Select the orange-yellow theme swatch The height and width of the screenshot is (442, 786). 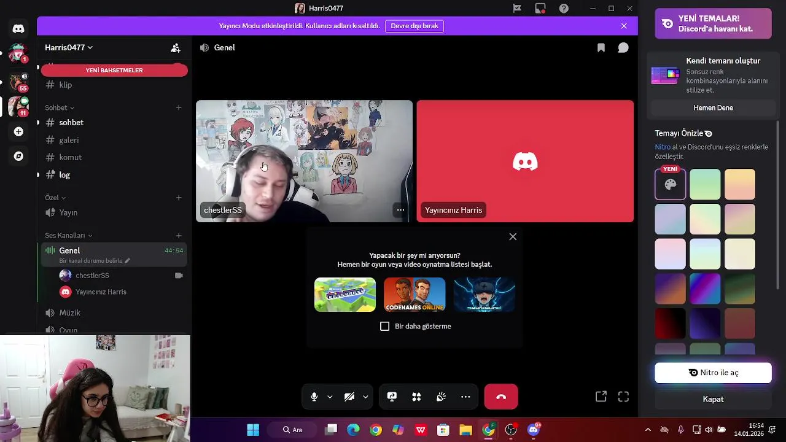740,184
